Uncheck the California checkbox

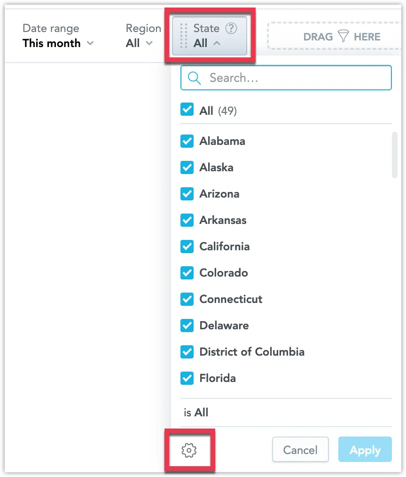pyautogui.click(x=187, y=246)
